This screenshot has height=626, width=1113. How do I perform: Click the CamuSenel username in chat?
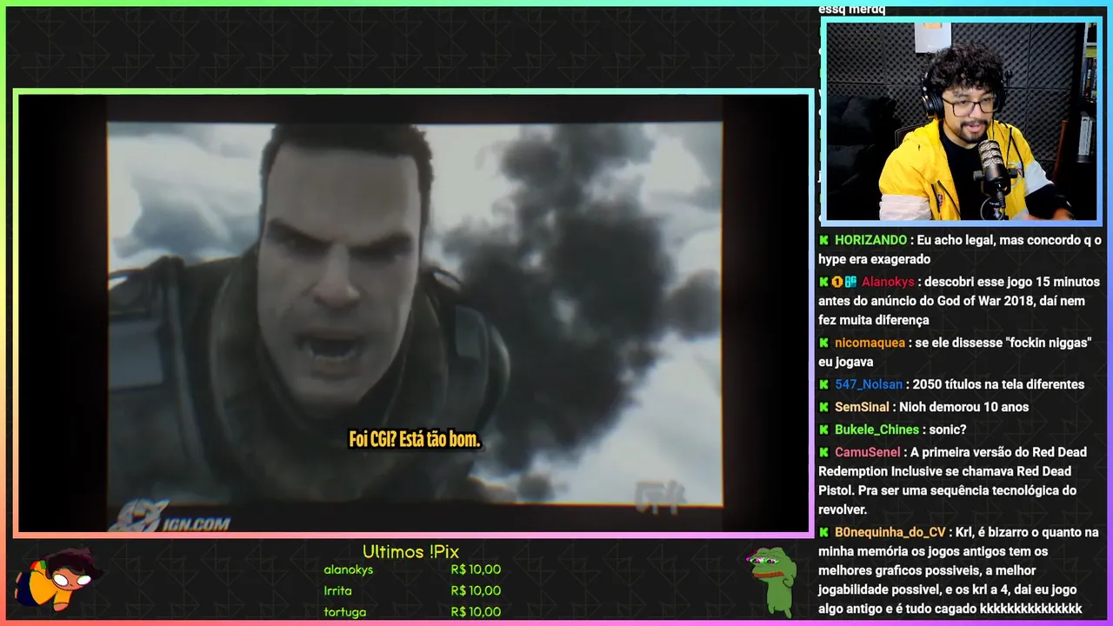pos(868,452)
